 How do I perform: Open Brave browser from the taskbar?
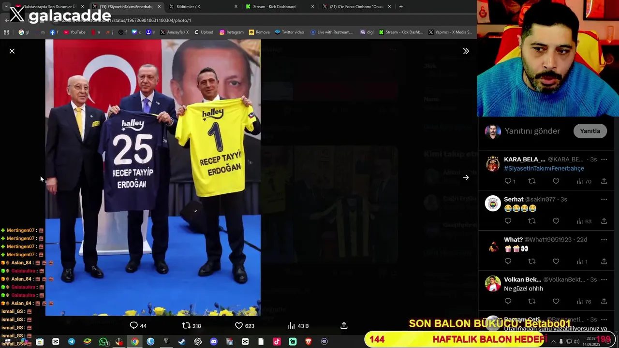pyautogui.click(x=309, y=342)
